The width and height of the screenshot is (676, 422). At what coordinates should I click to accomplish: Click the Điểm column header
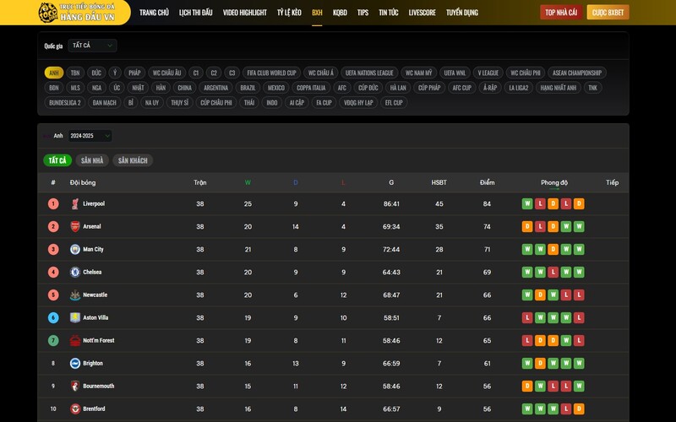tap(488, 182)
